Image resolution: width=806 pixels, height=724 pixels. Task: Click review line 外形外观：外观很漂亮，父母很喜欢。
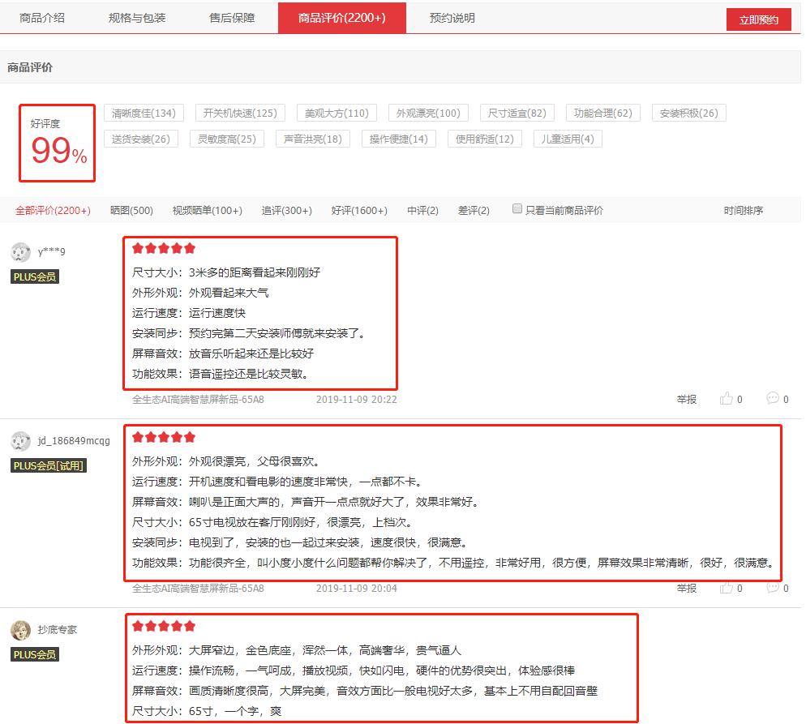[226, 461]
